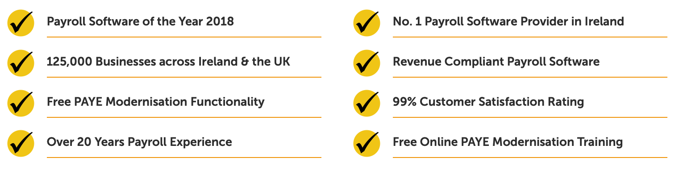Click orange line under 99% Customer Satisfaction Rating
The height and width of the screenshot is (170, 679).
530,117
